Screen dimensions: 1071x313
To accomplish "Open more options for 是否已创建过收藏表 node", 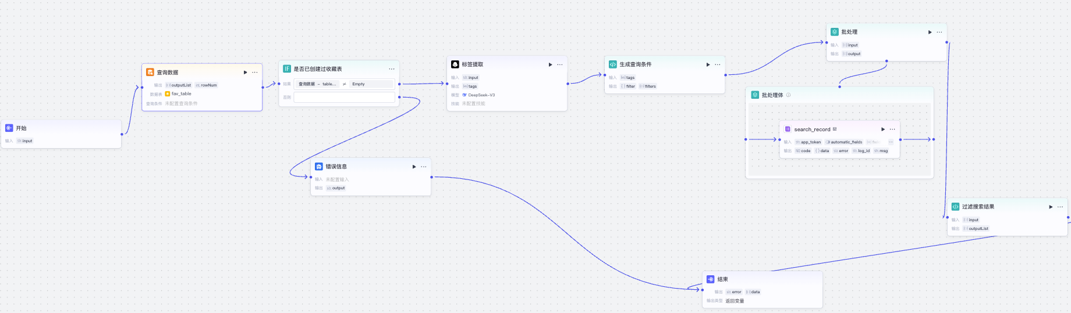I will pyautogui.click(x=392, y=69).
